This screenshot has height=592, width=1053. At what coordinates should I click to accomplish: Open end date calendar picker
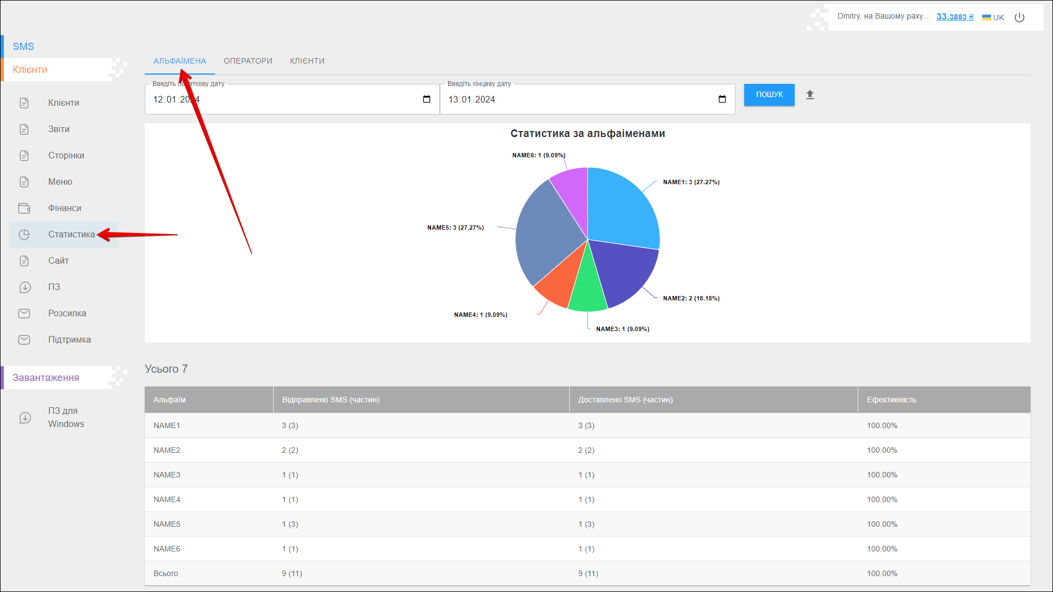(722, 99)
